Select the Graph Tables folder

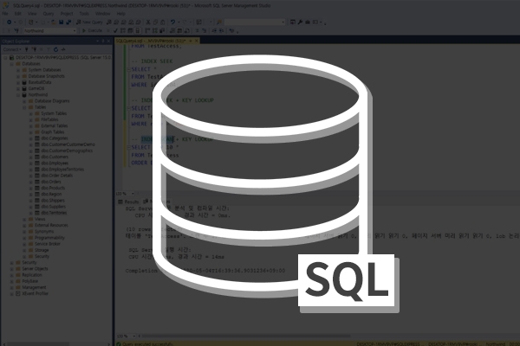tap(53, 132)
